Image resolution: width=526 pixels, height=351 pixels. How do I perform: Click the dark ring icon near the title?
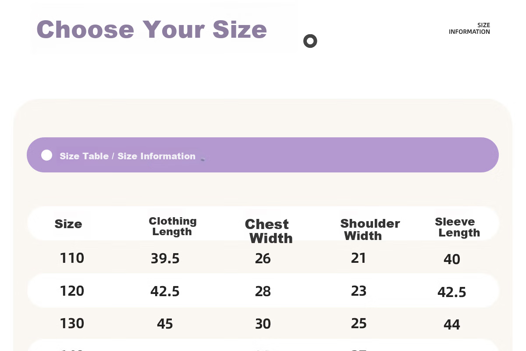[310, 41]
